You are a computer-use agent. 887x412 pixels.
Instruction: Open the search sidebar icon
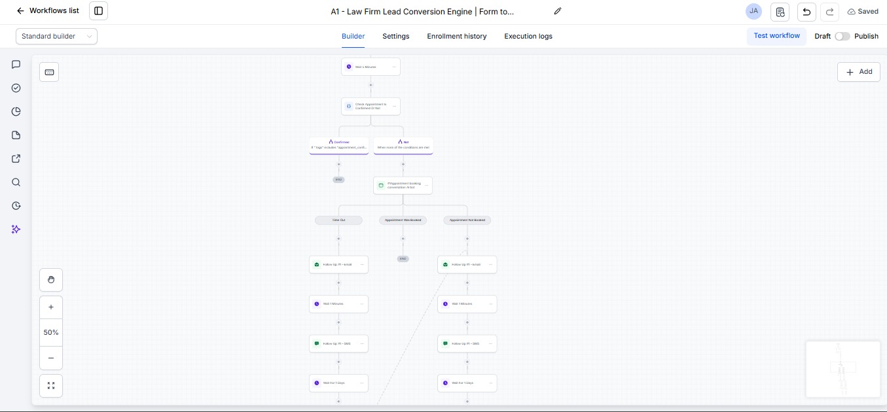point(16,182)
